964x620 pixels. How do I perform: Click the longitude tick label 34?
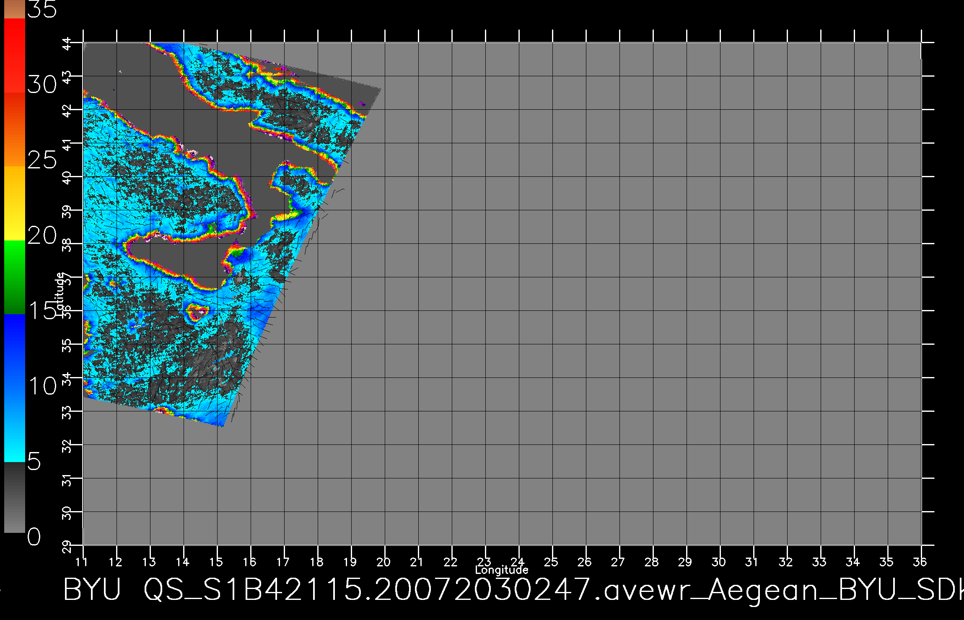pyautogui.click(x=853, y=562)
